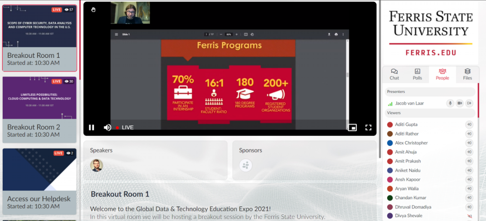Open the Polls tab

[x=418, y=74]
